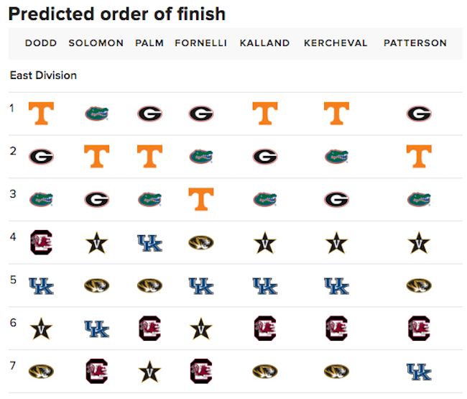Click the KERCHEVAL column header
467x399 pixels.
[336, 43]
